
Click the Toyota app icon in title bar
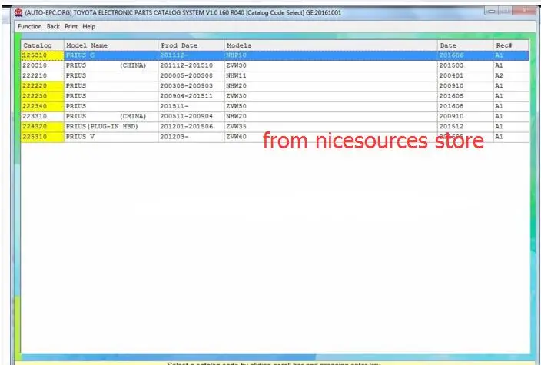click(18, 13)
